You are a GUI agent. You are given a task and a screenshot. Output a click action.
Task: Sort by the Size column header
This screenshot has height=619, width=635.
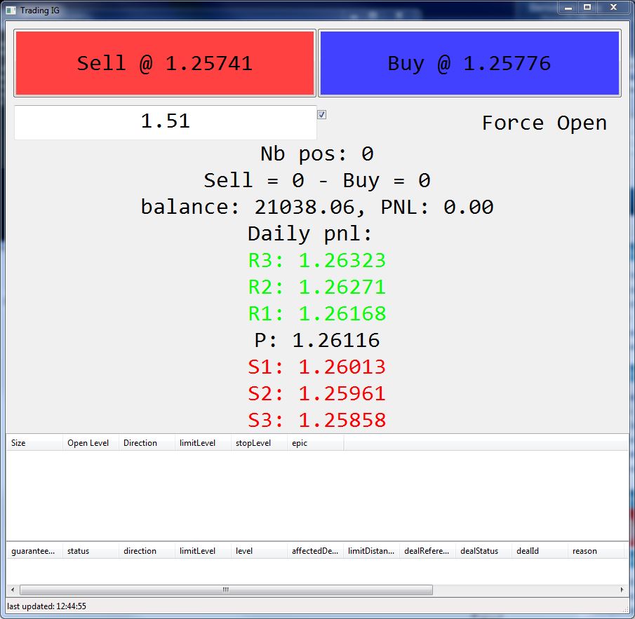click(x=34, y=443)
